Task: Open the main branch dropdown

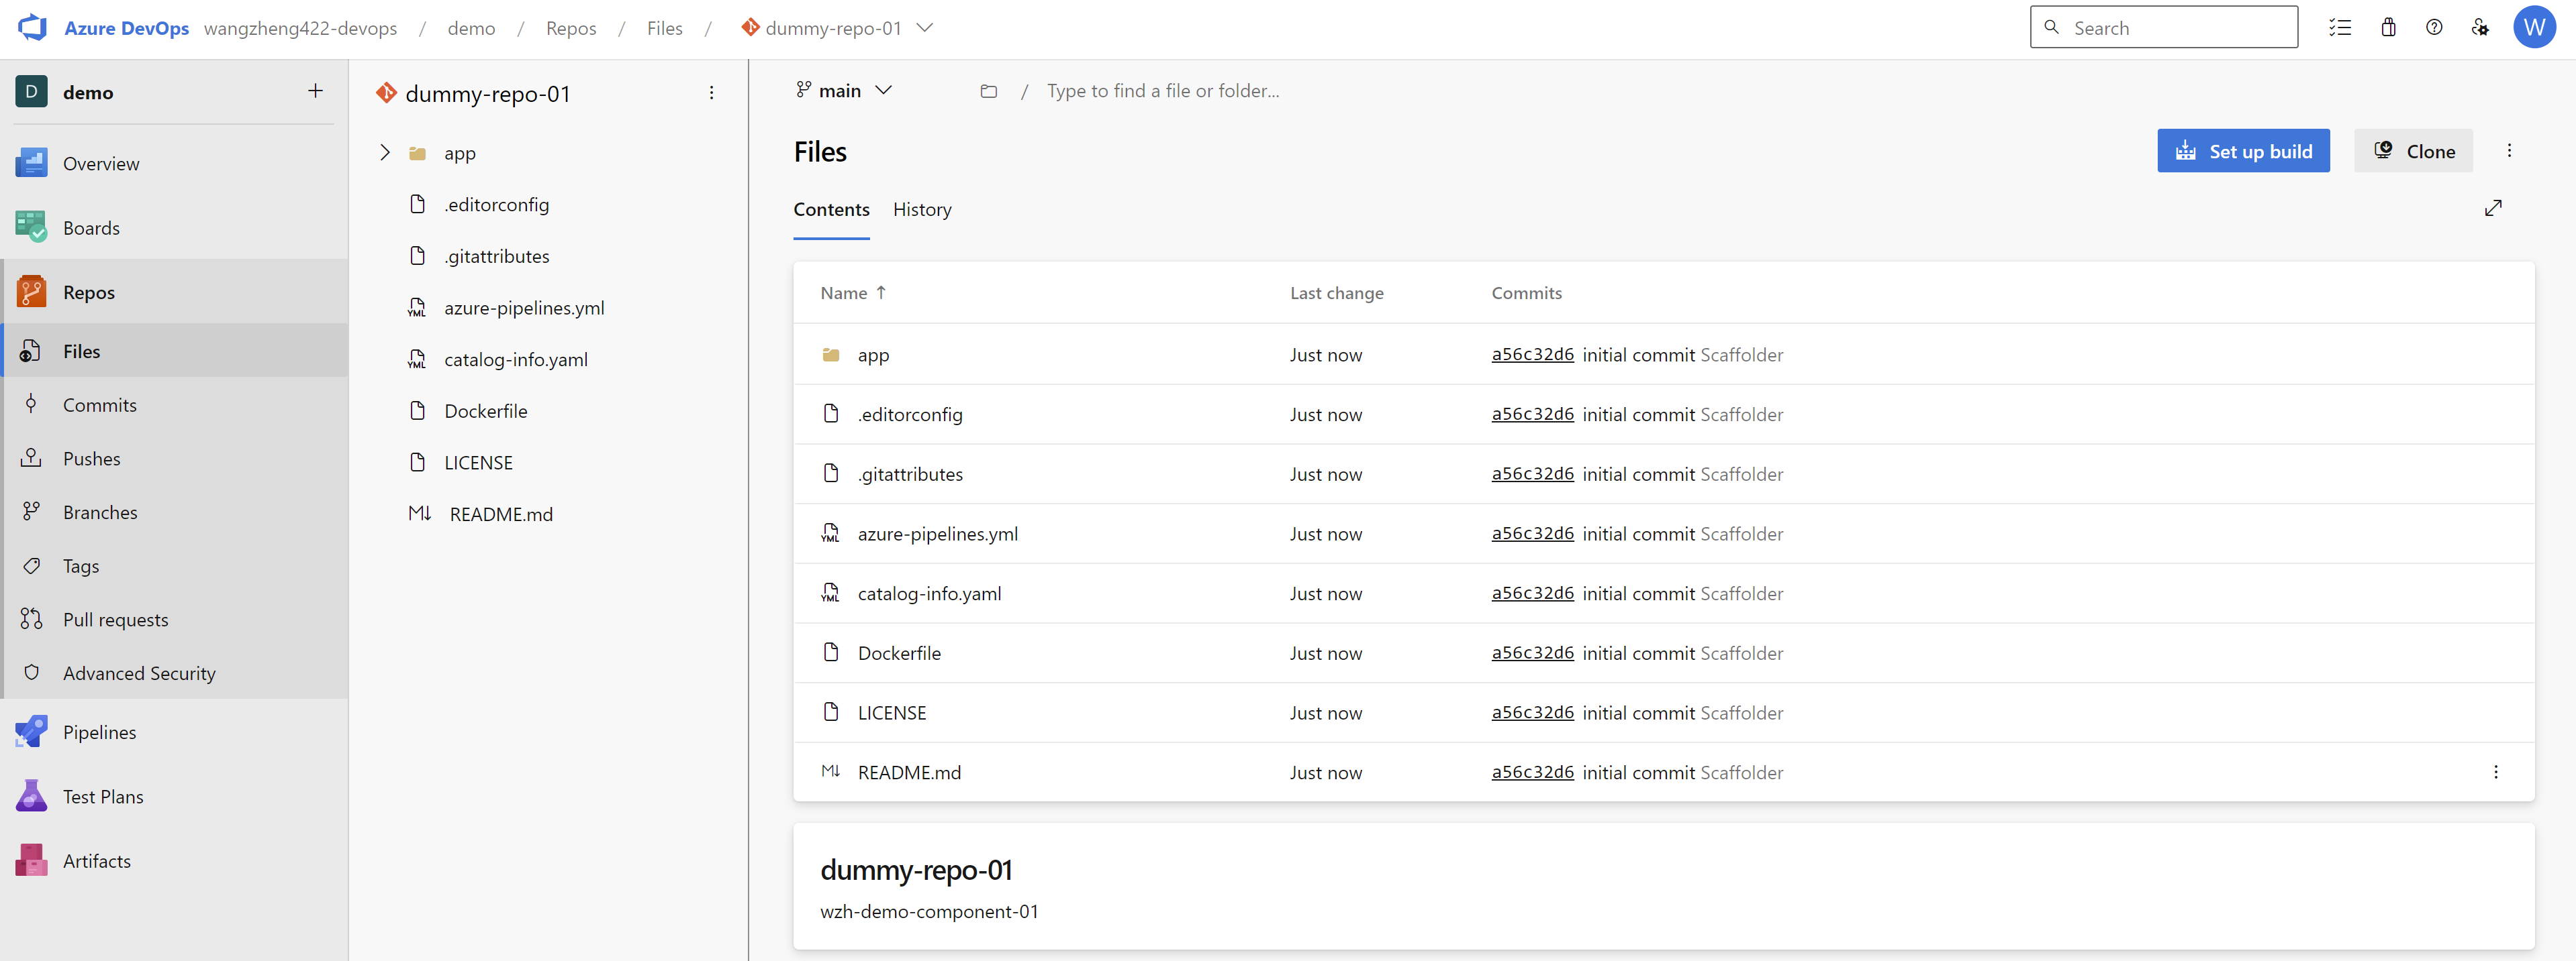Action: tap(845, 91)
